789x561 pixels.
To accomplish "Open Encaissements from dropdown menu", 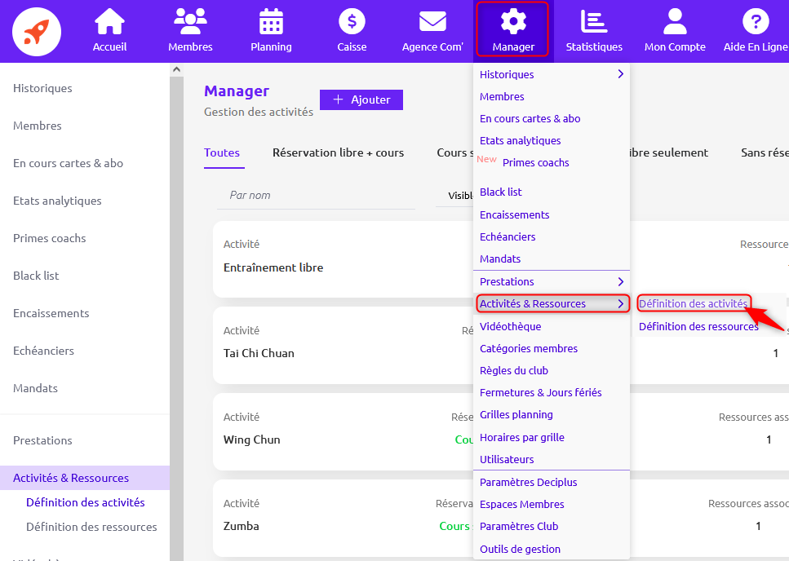I will click(514, 215).
